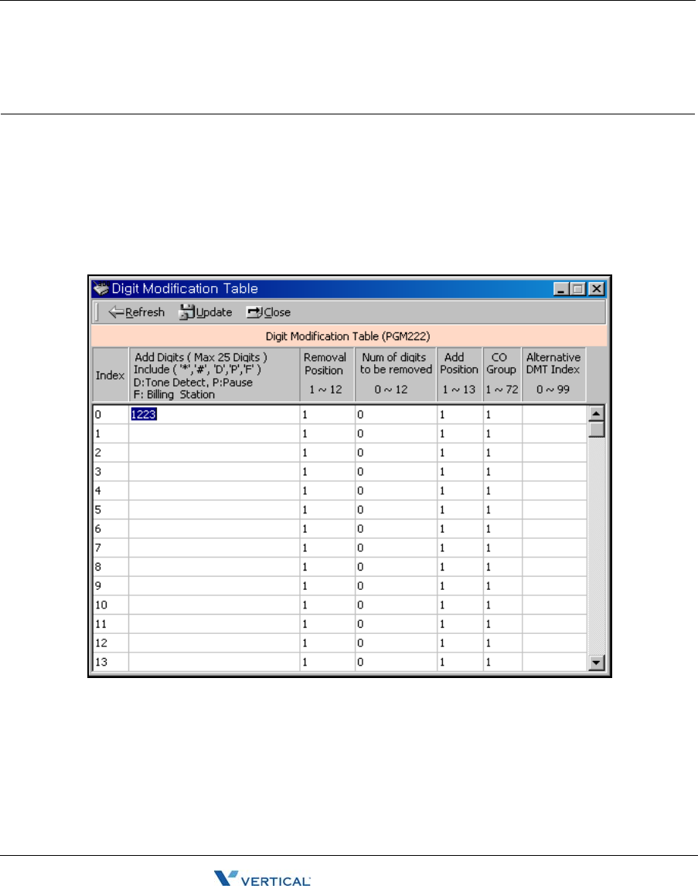Click the Alternative DMT Index header
698x886 pixels.
pos(554,375)
